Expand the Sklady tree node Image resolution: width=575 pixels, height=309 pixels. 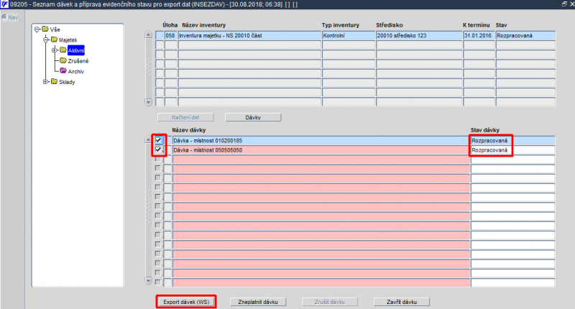(46, 82)
